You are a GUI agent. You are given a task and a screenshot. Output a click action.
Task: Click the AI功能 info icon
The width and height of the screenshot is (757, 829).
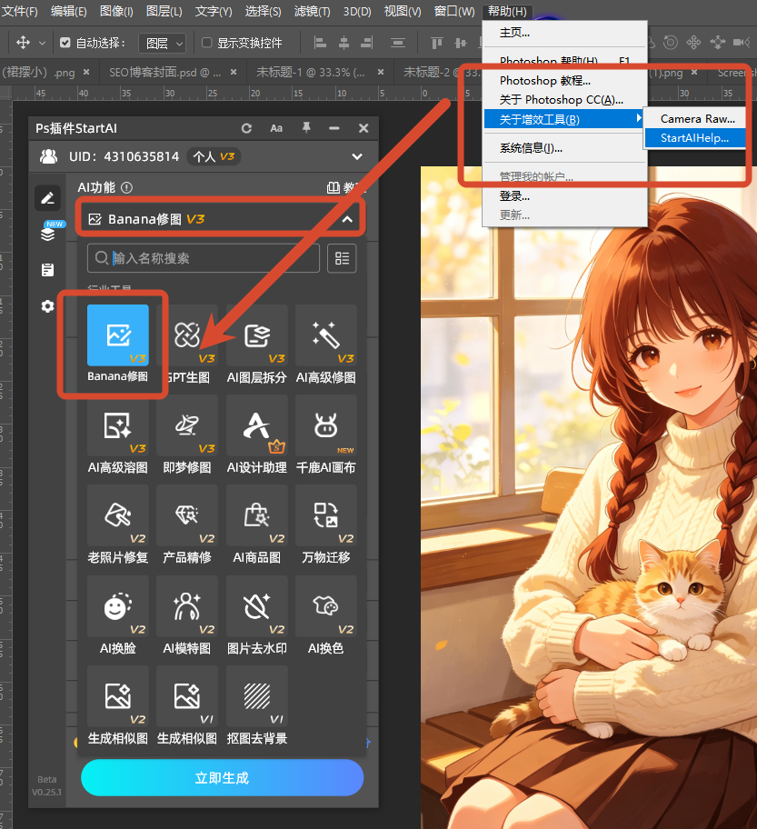click(x=127, y=187)
